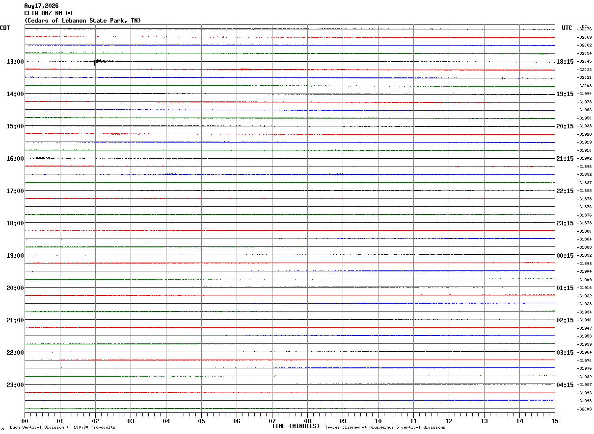Click the Cedars of Lebanon State Park text
Screen dimensions: 594x434
point(78,21)
